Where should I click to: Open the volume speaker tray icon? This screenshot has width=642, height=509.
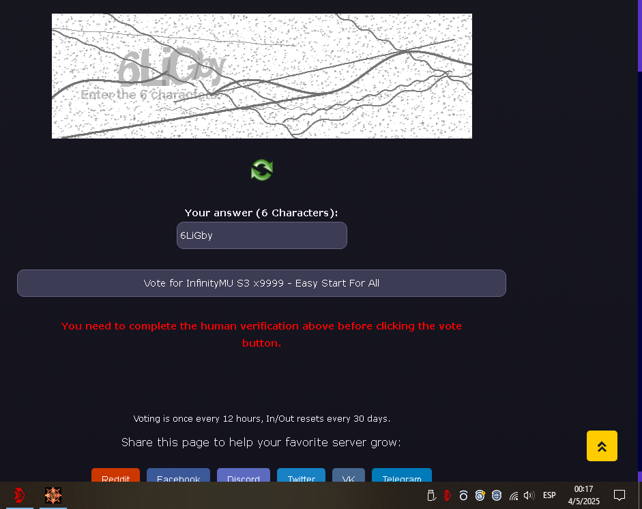click(529, 495)
